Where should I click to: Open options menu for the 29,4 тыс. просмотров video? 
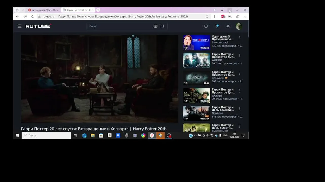[240, 91]
